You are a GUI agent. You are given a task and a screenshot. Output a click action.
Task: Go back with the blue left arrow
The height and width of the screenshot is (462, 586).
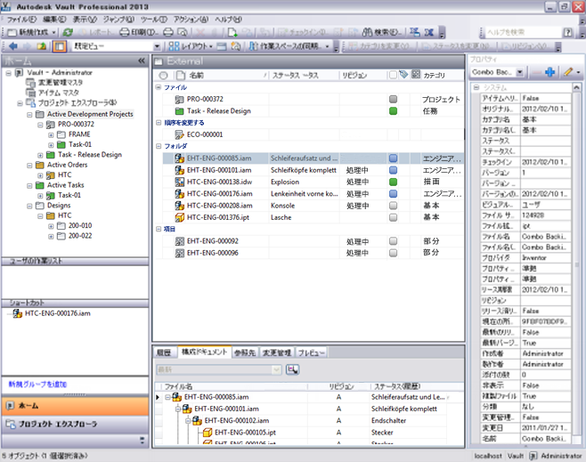[13, 46]
